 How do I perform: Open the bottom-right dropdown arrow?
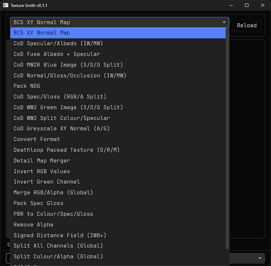(x=260, y=258)
